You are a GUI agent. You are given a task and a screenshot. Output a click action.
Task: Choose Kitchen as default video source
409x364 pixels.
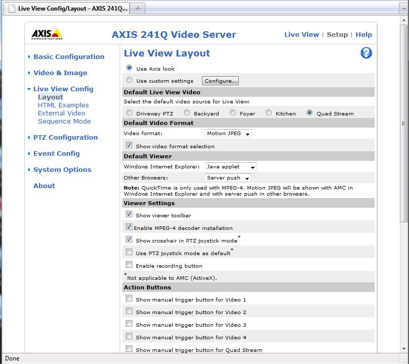[269, 112]
